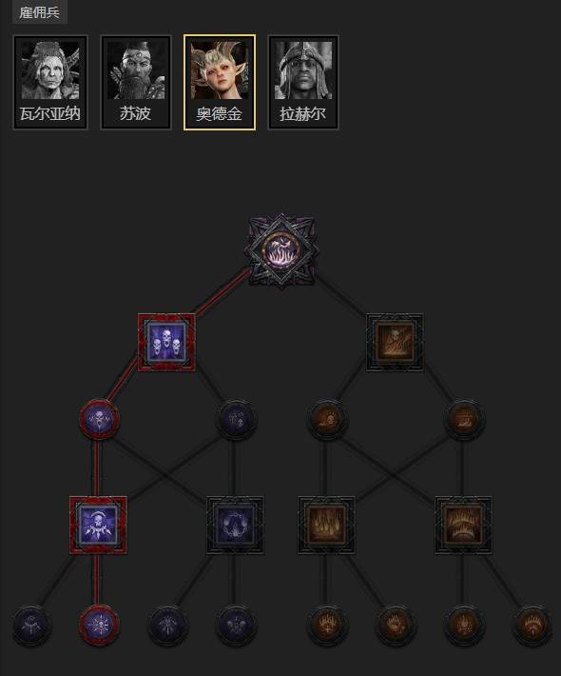
Task: Select the red-bordered horned skull square skill
Action: pyautogui.click(x=99, y=526)
